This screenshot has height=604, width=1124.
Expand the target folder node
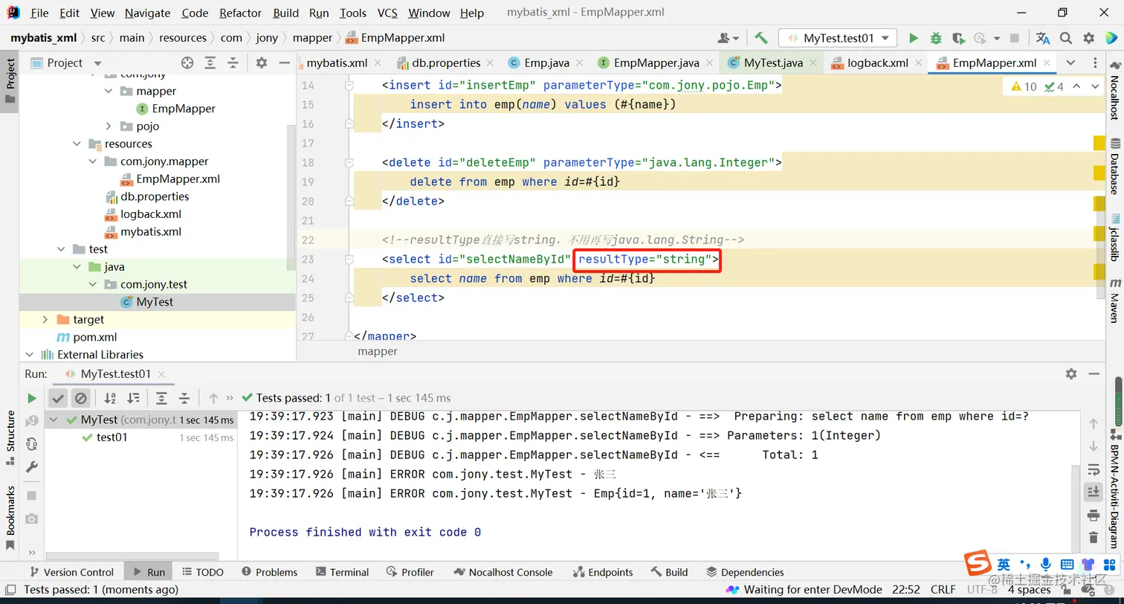click(x=45, y=320)
